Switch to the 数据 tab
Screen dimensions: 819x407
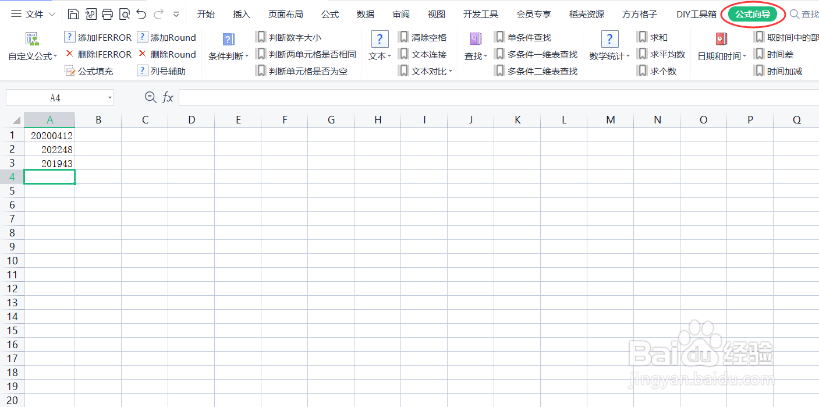pyautogui.click(x=366, y=14)
